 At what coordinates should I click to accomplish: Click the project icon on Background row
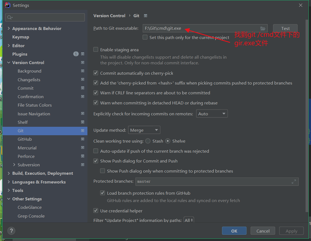83,71
